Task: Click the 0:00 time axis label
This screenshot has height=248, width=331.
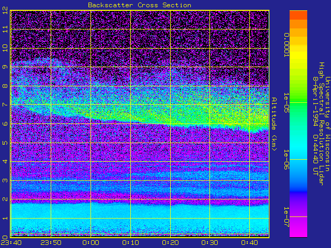Action: [x=91, y=243]
